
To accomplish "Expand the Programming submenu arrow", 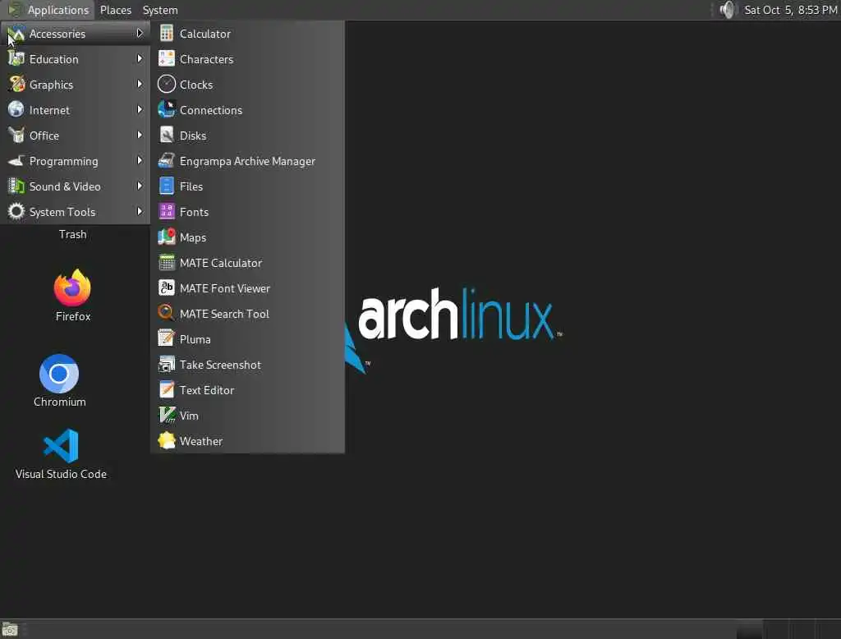I will click(140, 160).
